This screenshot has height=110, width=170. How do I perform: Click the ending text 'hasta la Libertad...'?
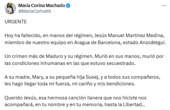(x=125, y=105)
